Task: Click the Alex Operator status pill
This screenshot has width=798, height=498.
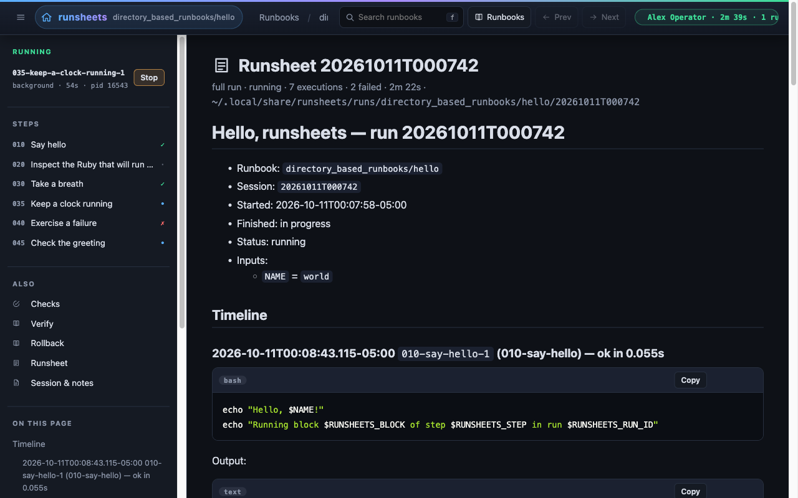Action: 706,17
